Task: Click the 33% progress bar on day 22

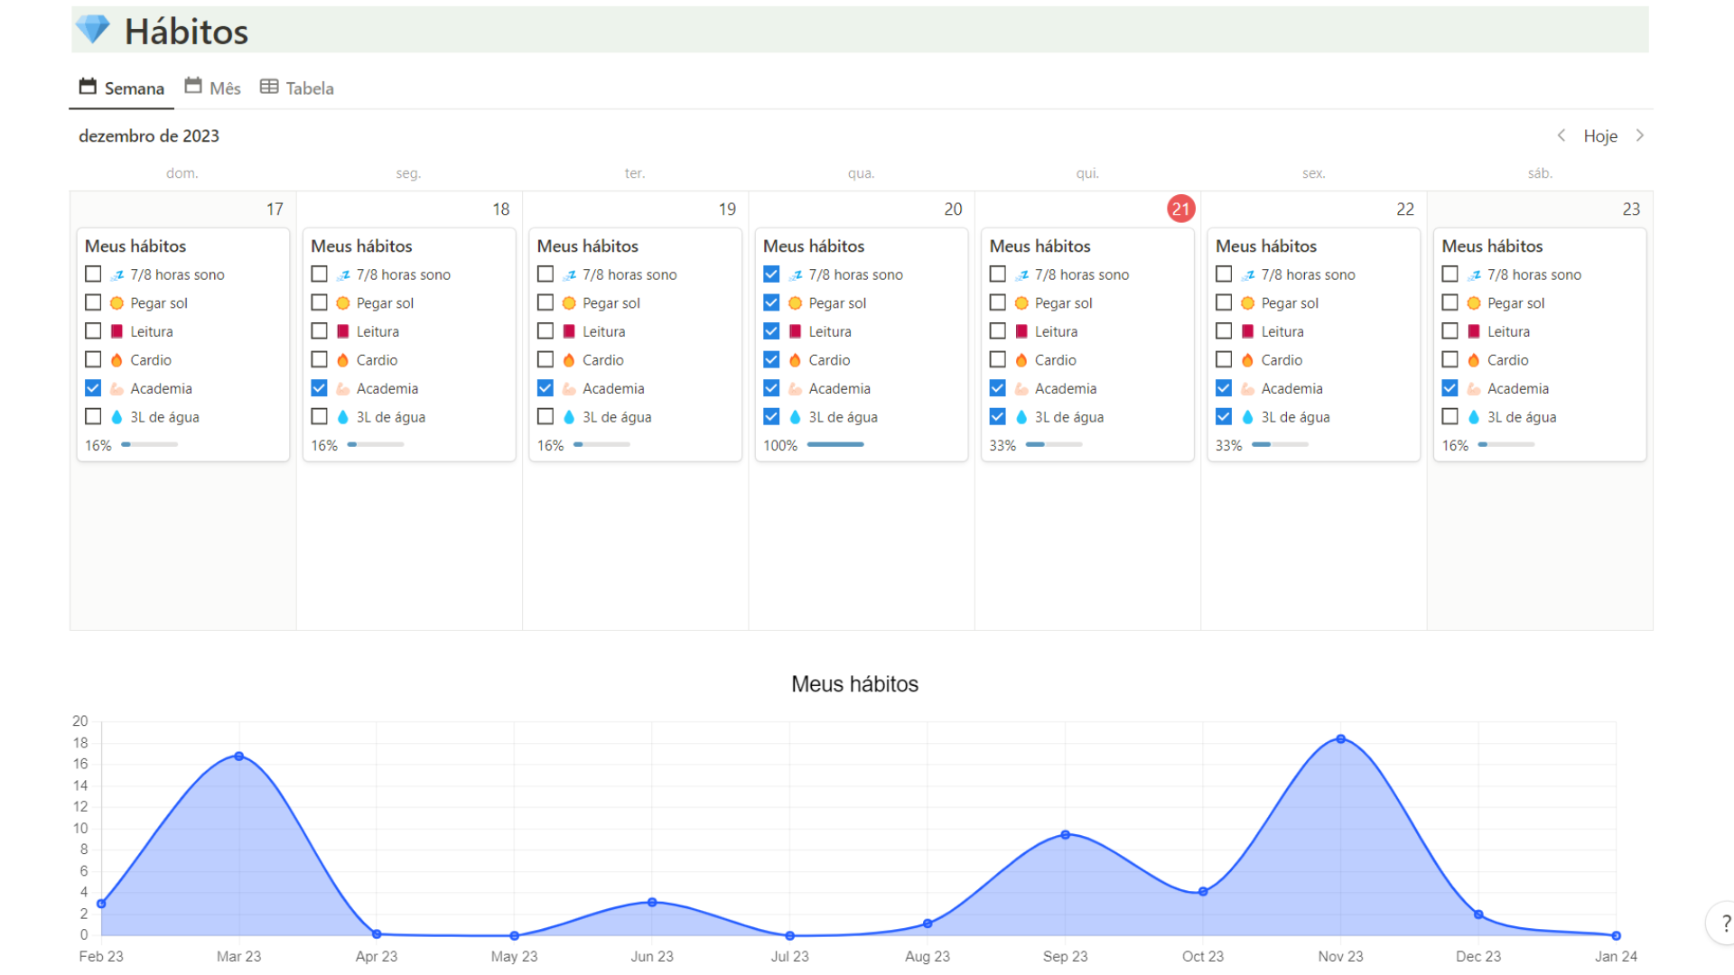Action: [1280, 444]
